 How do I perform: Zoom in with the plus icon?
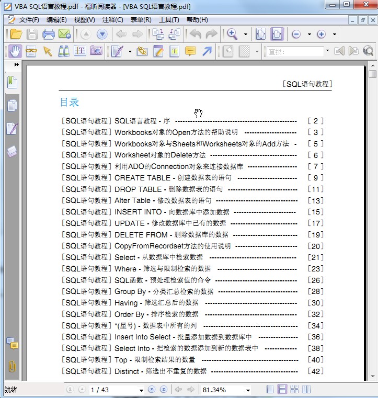(321, 34)
